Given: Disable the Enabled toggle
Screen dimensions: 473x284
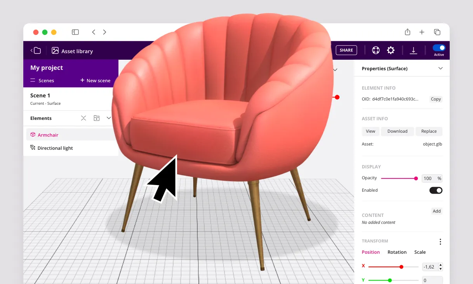Looking at the screenshot, I should coord(435,190).
